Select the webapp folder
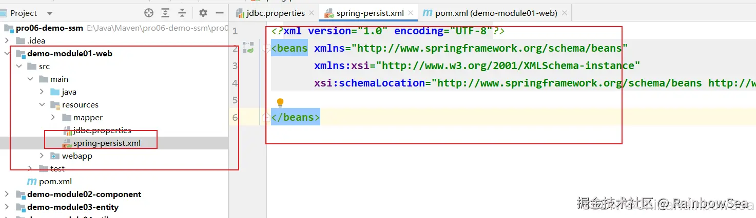756x218 pixels. [77, 156]
